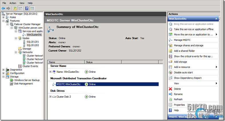The height and width of the screenshot is (121, 225).
Task: Select node SQL201201 in the tree
Action: click(x=33, y=42)
